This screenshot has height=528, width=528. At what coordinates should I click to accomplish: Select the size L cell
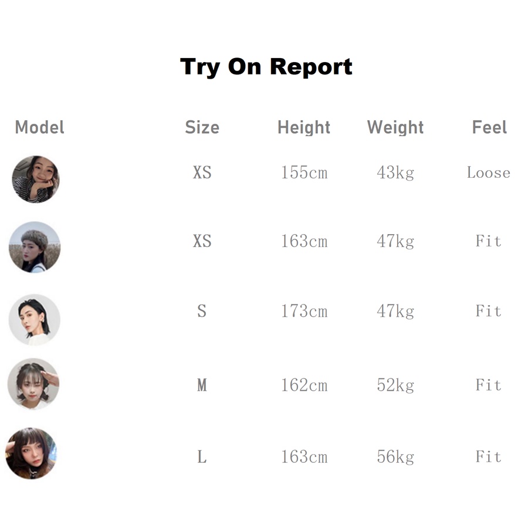pos(202,457)
